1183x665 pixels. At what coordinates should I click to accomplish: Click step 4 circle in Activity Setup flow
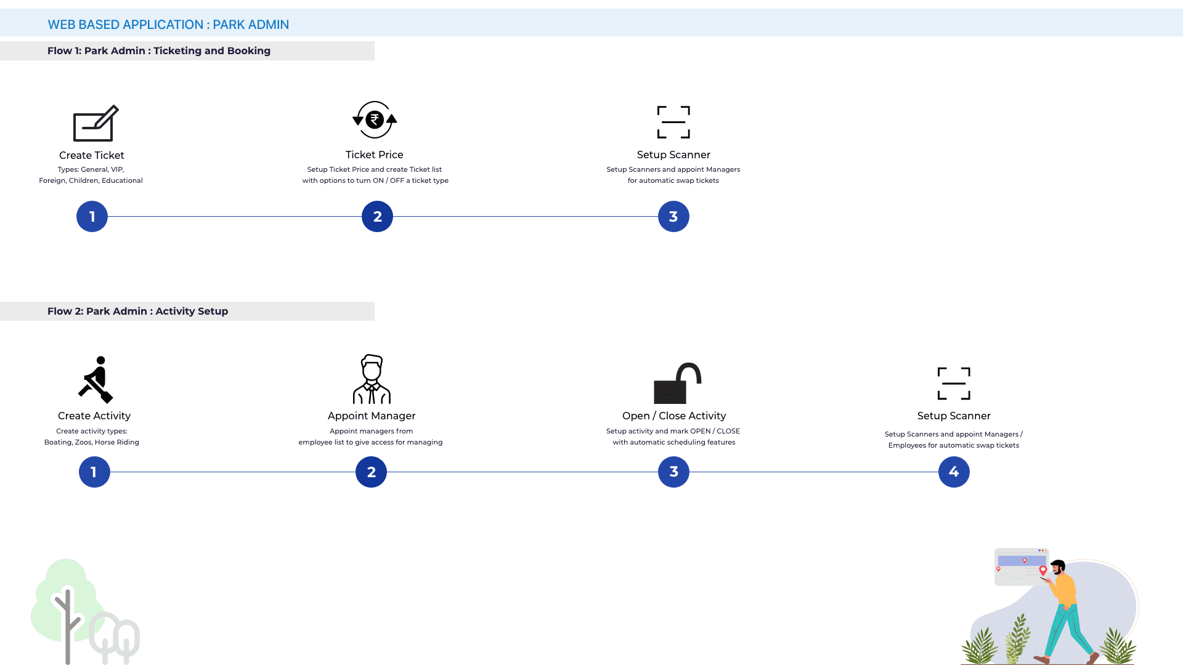(954, 472)
